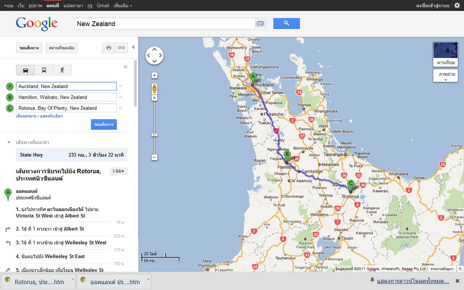Open dropdown arrow for Rotorua download item

click(x=73, y=279)
